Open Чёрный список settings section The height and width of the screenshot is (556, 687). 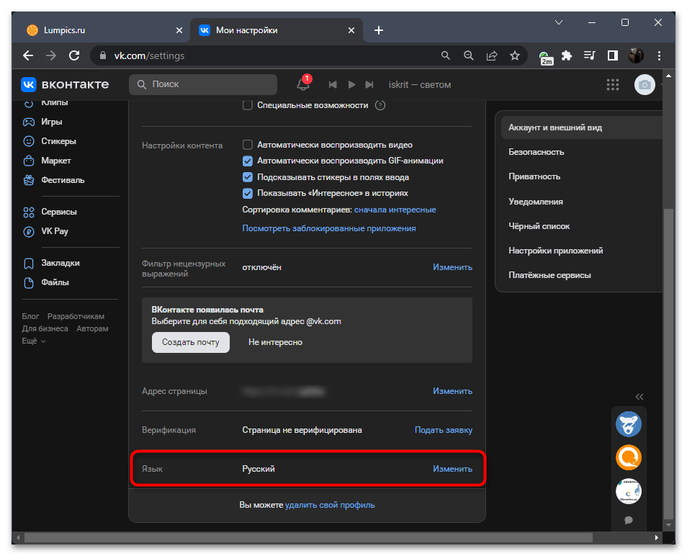(539, 227)
